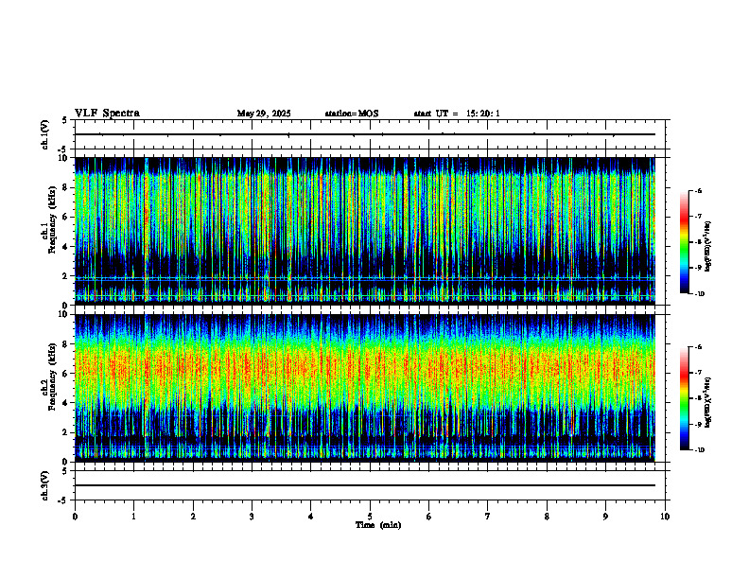Screen dimensions: 749x579
Task: Click the time axis tick label "4"
Action: point(311,517)
